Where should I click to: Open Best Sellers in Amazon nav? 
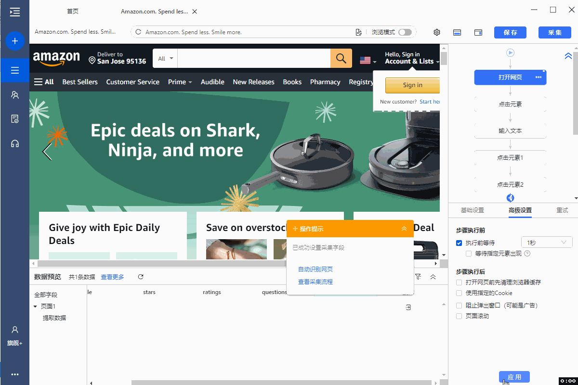coord(80,82)
